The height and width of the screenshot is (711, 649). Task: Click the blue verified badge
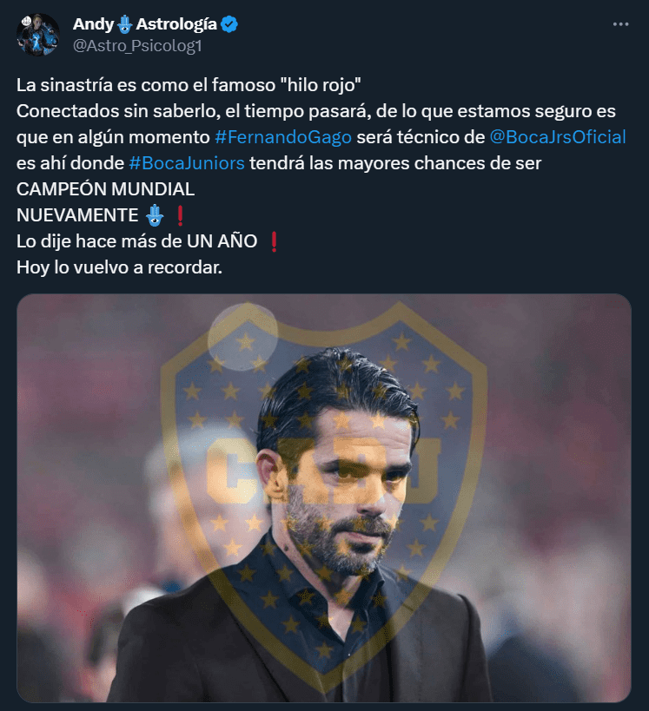coord(229,24)
